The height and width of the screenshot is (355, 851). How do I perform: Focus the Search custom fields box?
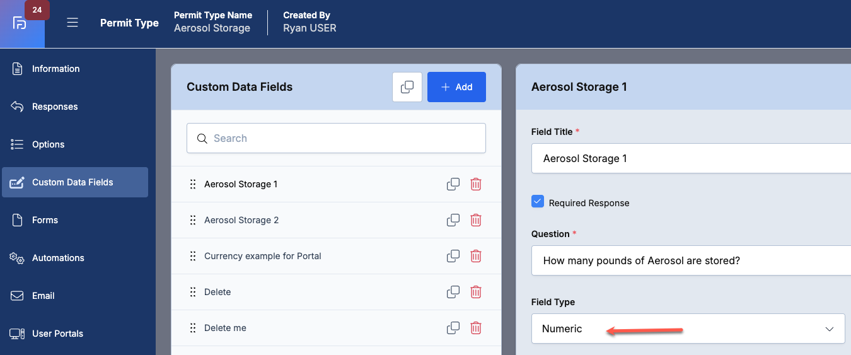336,138
